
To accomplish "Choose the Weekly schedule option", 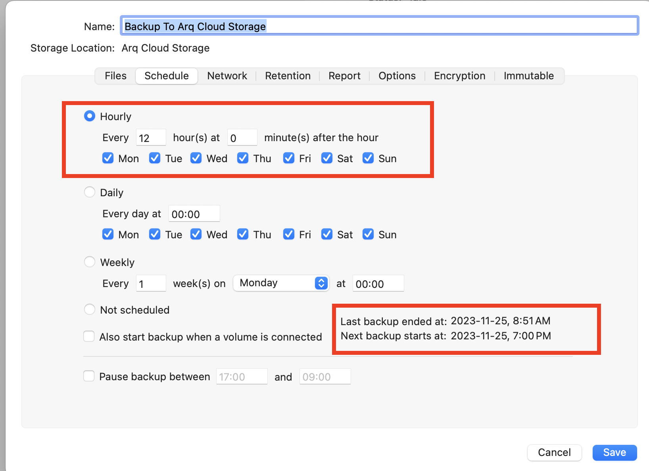I will (90, 262).
